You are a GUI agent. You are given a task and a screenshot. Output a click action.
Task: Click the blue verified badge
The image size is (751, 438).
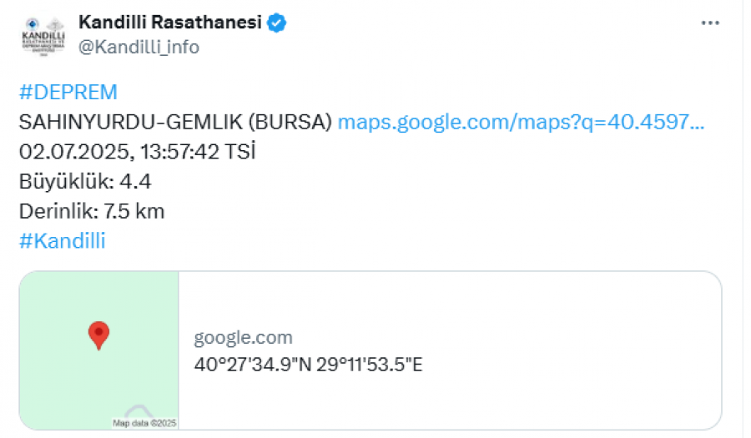[276, 23]
